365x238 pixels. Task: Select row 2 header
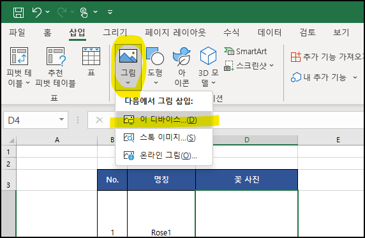coord(8,164)
